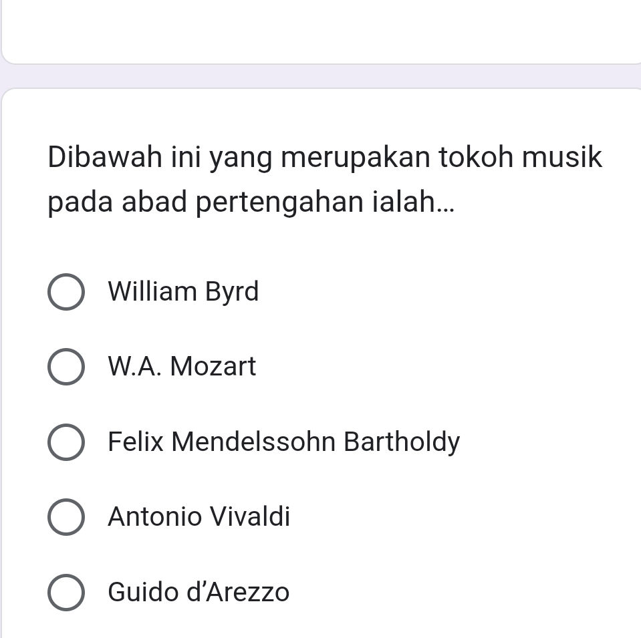Screen dimensions: 641x638
Task: Click the Felix Mendelssohn Bartholdy option label
Action: tap(284, 442)
